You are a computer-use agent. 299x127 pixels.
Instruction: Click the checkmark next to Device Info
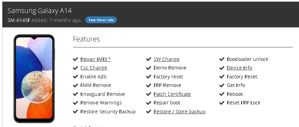(222, 68)
